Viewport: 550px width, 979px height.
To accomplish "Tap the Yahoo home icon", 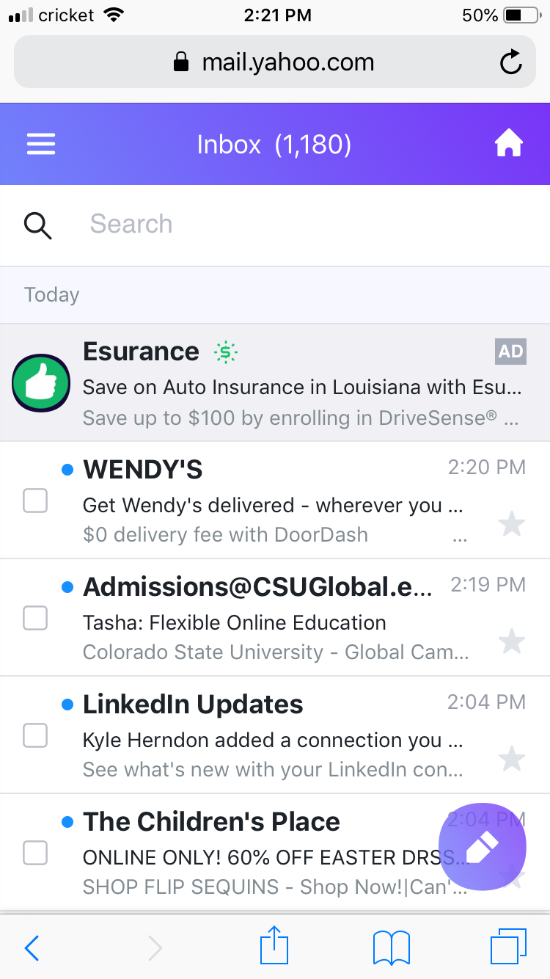I will coord(509,144).
